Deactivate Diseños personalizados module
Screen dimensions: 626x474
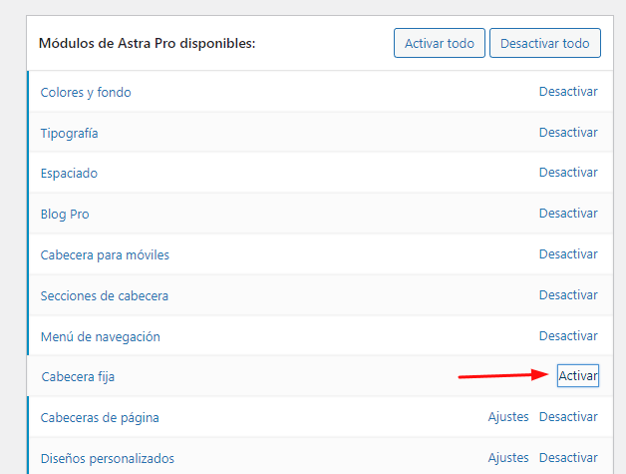[568, 458]
